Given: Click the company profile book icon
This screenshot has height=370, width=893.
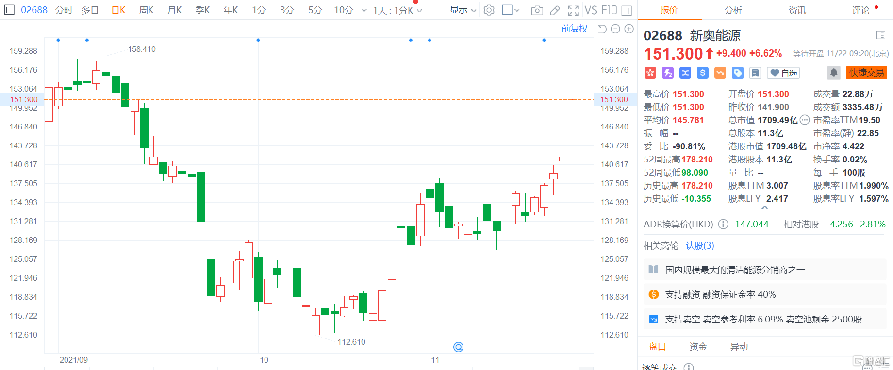Looking at the screenshot, I should click(654, 270).
